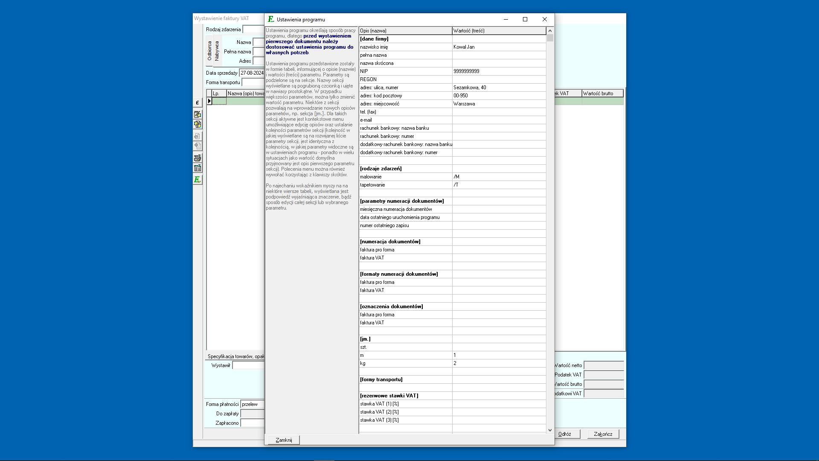Click the Opis (nazwa) column header

[x=405, y=31]
